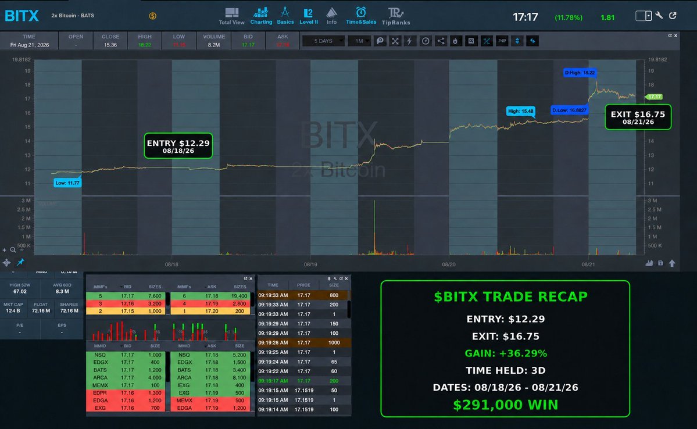Click the High: 15.48 chart marker
Viewport: 697px width, 429px height.
click(520, 111)
